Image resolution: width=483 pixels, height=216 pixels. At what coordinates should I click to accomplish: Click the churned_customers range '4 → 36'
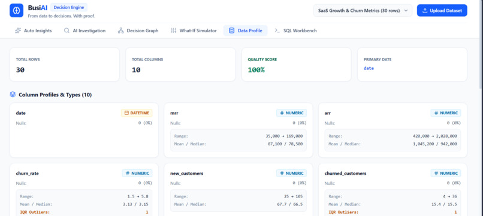(x=449, y=196)
